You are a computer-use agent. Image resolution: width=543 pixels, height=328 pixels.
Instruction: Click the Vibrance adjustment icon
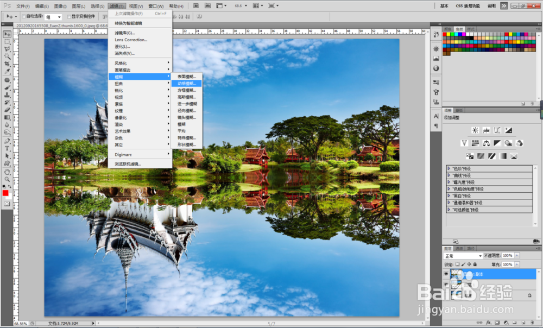[464, 143]
